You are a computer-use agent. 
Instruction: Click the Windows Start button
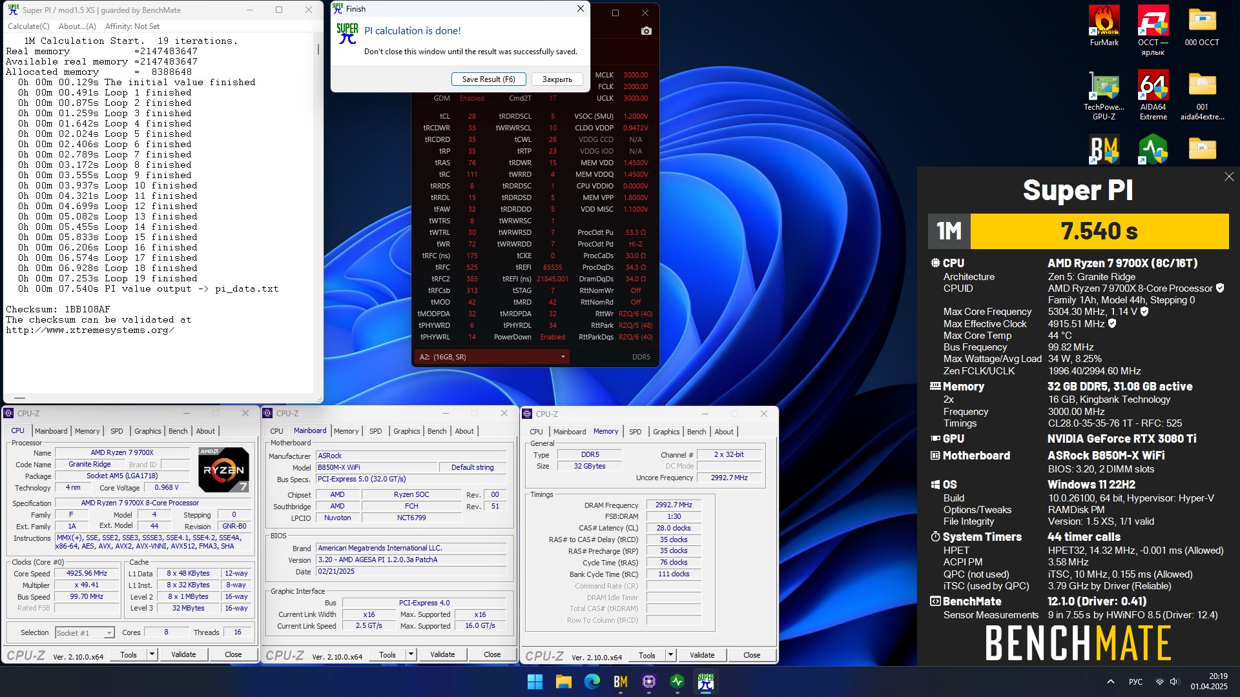(x=535, y=682)
